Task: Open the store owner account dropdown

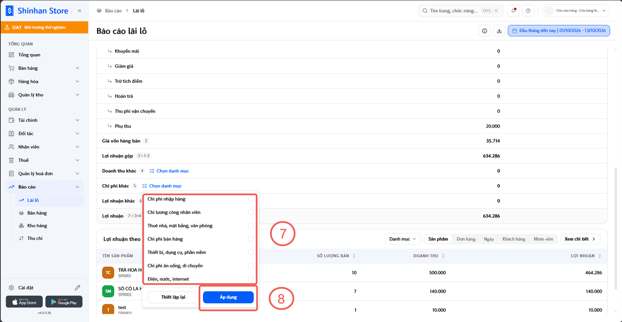Action: [x=576, y=11]
